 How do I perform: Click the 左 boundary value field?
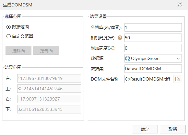(x=49, y=78)
